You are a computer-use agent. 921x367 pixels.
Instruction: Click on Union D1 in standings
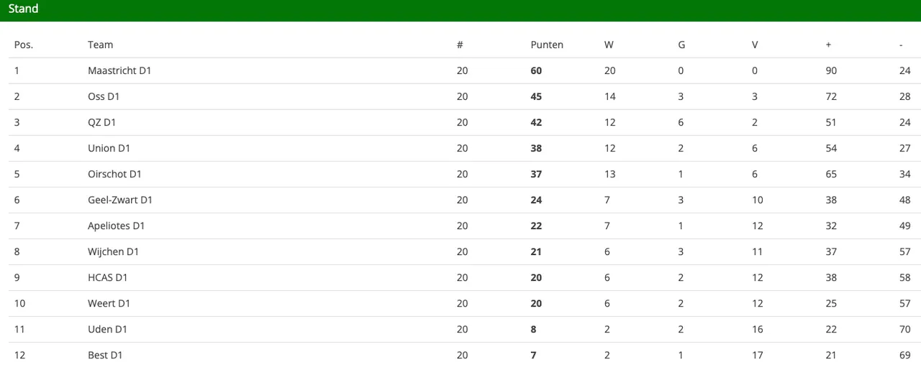[109, 148]
